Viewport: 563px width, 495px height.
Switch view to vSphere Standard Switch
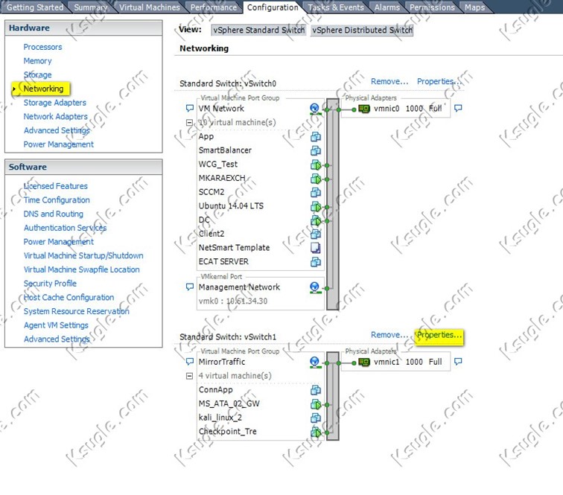pyautogui.click(x=258, y=31)
